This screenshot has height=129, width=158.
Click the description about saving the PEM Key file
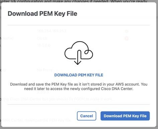[79, 86]
